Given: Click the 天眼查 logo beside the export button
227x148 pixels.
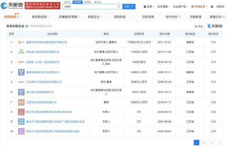Looking at the screenshot, I should pos(215,26).
